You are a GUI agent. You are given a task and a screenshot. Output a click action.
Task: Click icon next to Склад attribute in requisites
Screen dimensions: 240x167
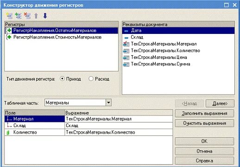pyautogui.click(x=126, y=38)
